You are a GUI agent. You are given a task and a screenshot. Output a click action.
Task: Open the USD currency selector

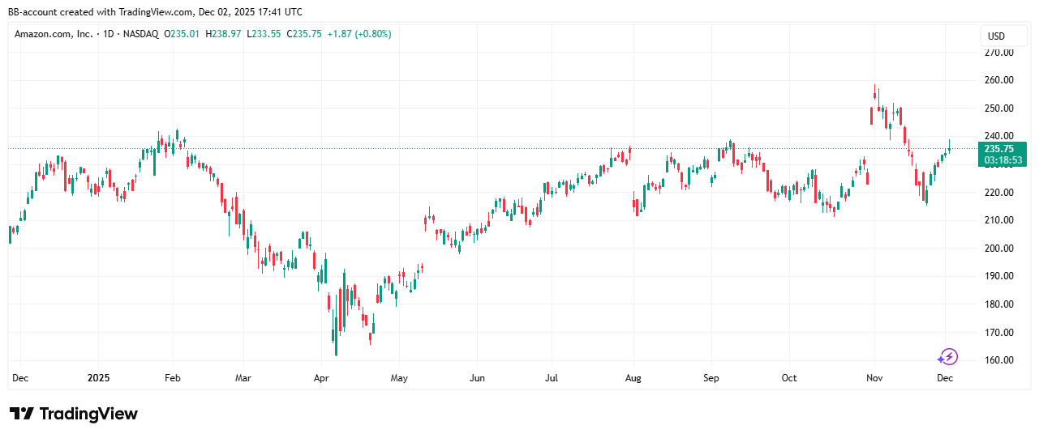pos(995,36)
